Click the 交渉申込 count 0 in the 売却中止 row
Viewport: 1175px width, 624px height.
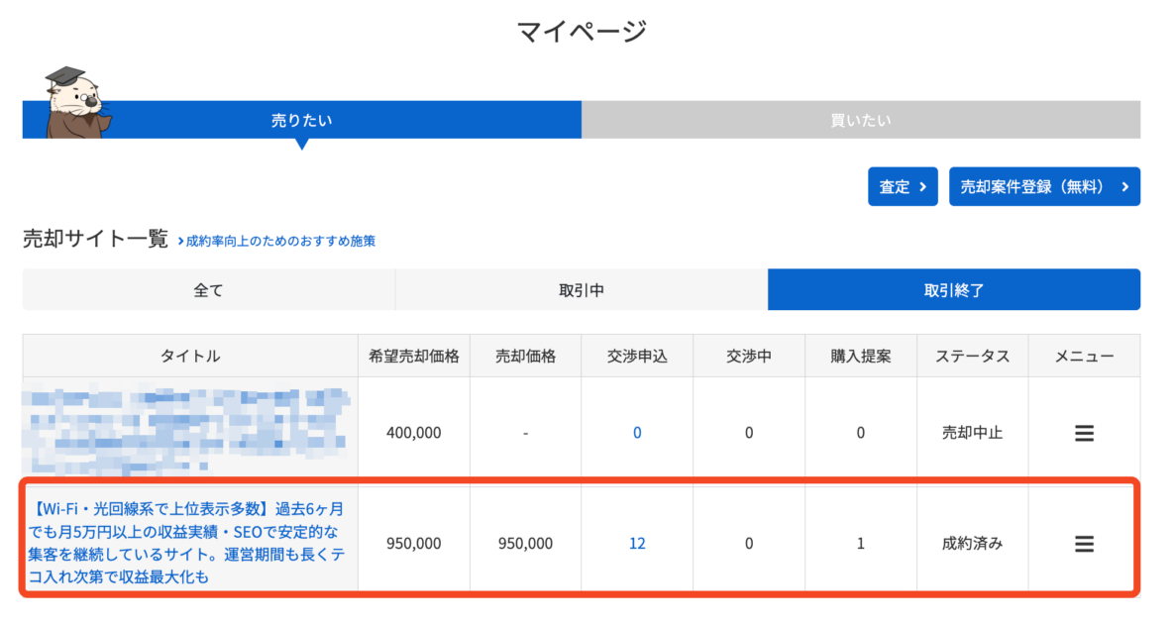pos(637,433)
